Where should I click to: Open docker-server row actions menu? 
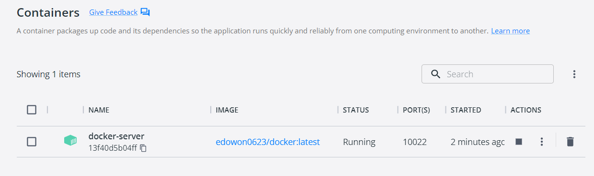[542, 142]
